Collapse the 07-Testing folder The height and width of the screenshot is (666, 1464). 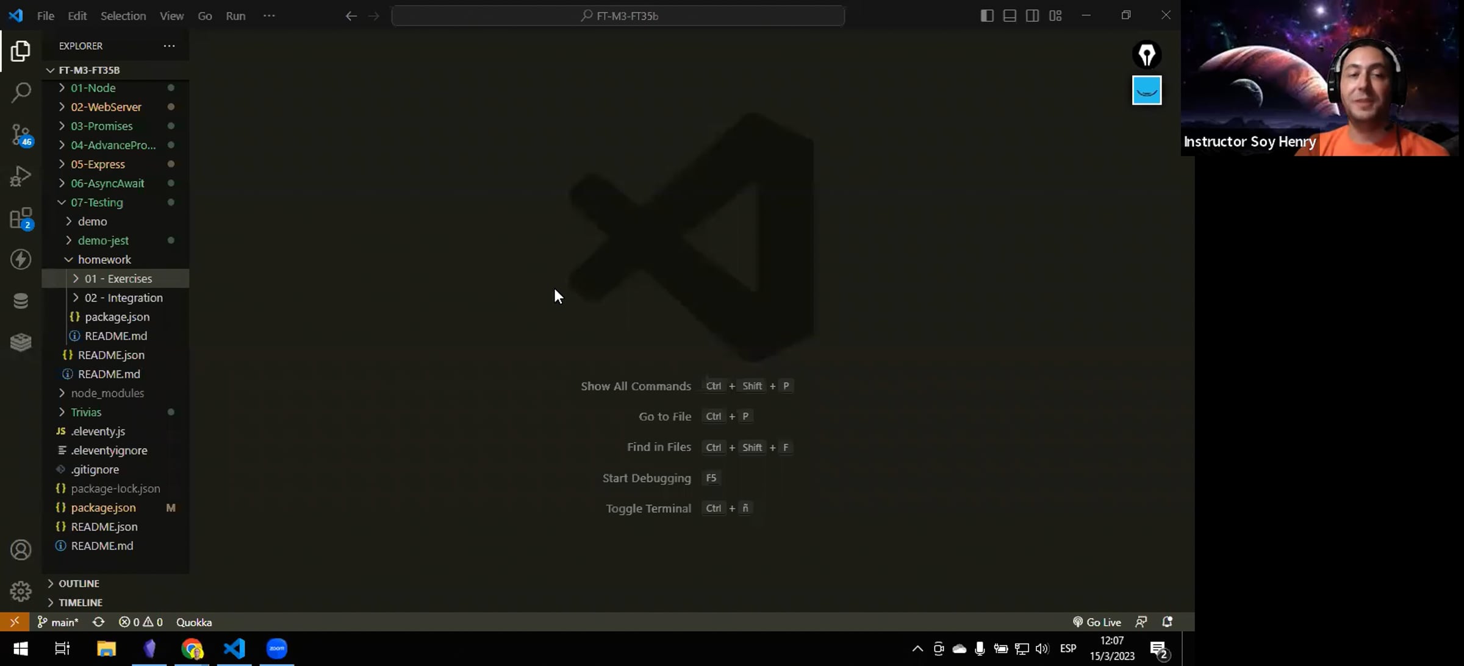coord(96,202)
